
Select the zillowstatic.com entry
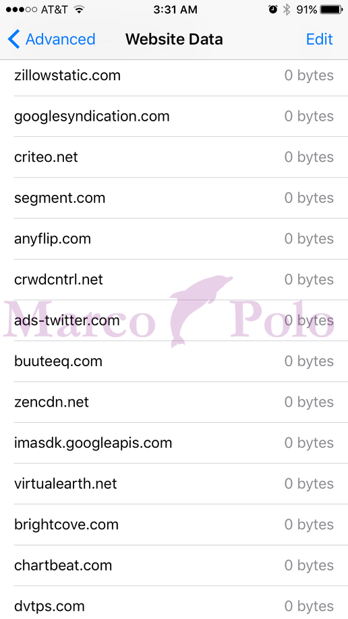174,76
